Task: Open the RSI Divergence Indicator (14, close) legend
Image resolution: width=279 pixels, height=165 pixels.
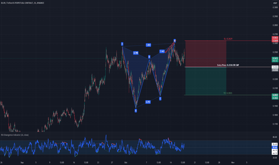Action: pyautogui.click(x=15, y=135)
